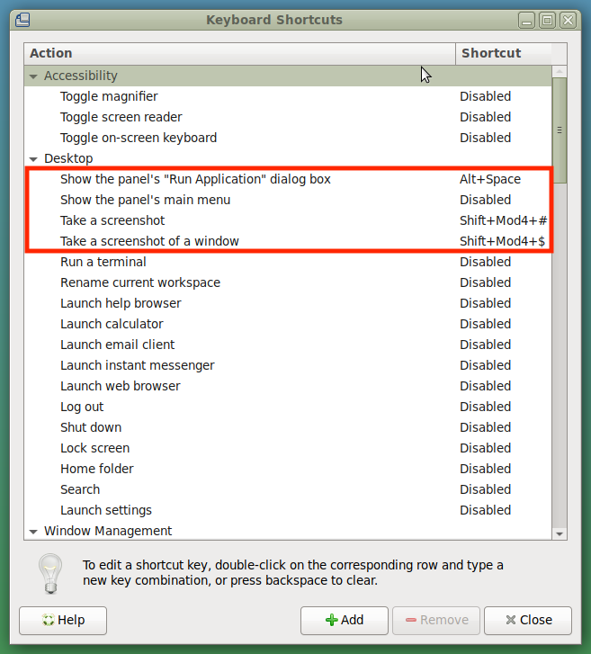Image resolution: width=591 pixels, height=654 pixels.
Task: Click the Shortcut column header
Action: (x=502, y=53)
